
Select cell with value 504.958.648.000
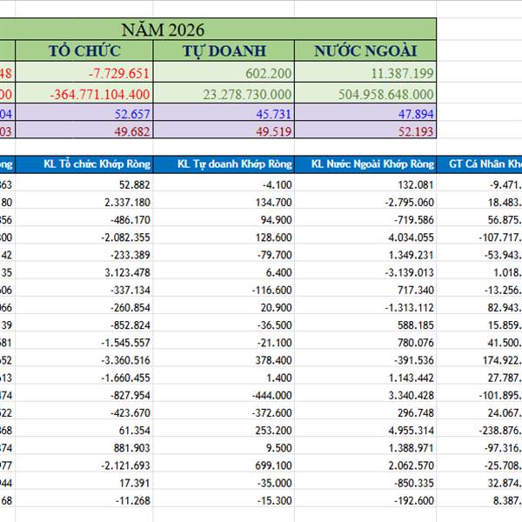(365, 93)
